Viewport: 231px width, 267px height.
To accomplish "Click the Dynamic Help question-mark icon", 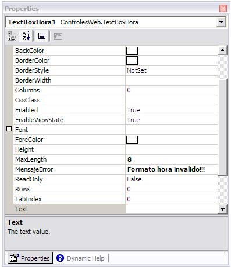I will [x=60, y=258].
